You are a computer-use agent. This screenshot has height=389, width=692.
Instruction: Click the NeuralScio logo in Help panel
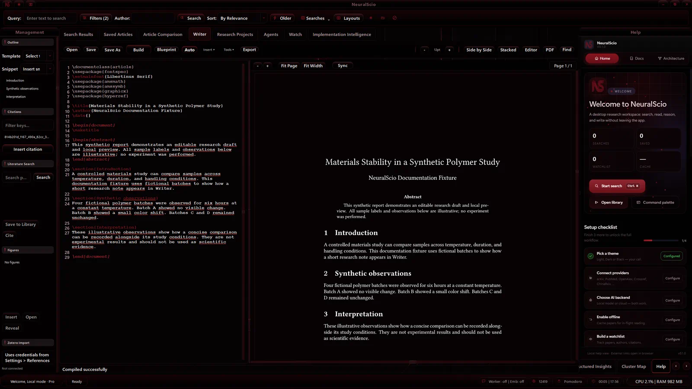[589, 45]
